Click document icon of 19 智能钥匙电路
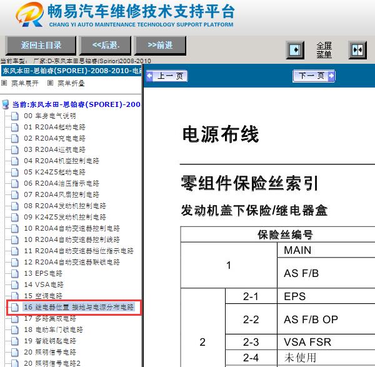Screen dimensions: 375x367 point(15,341)
